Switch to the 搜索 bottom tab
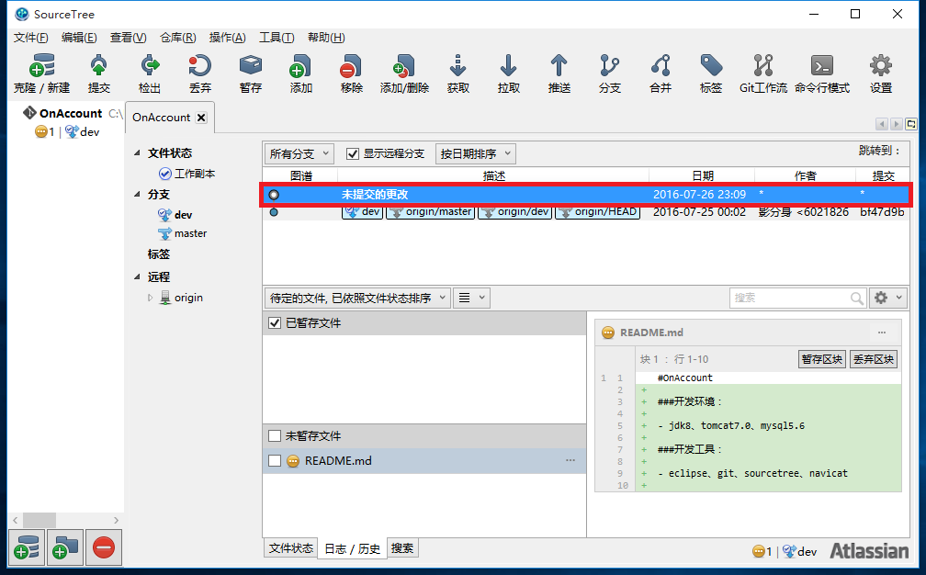The width and height of the screenshot is (926, 575). tap(402, 547)
